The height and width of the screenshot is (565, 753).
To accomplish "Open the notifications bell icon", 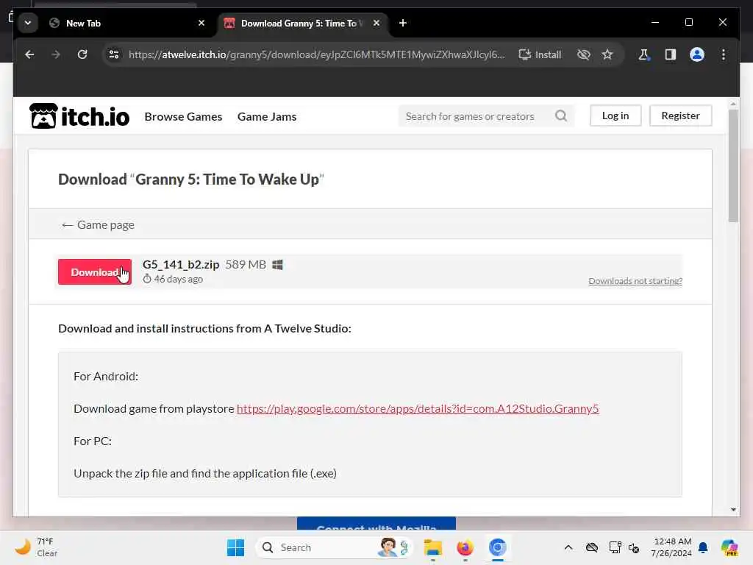I will pyautogui.click(x=703, y=547).
